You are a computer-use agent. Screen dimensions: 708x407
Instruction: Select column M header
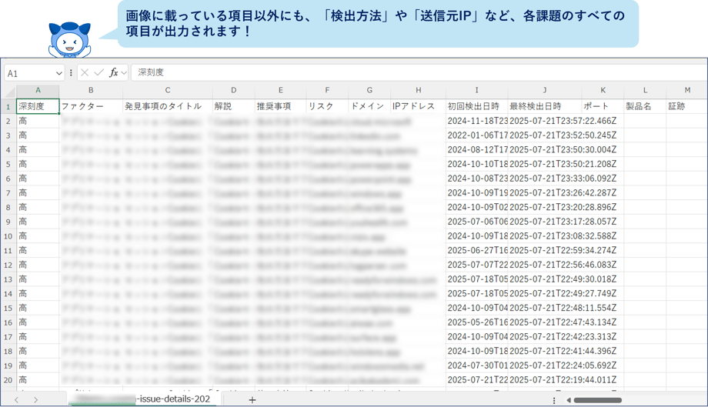pyautogui.click(x=686, y=90)
